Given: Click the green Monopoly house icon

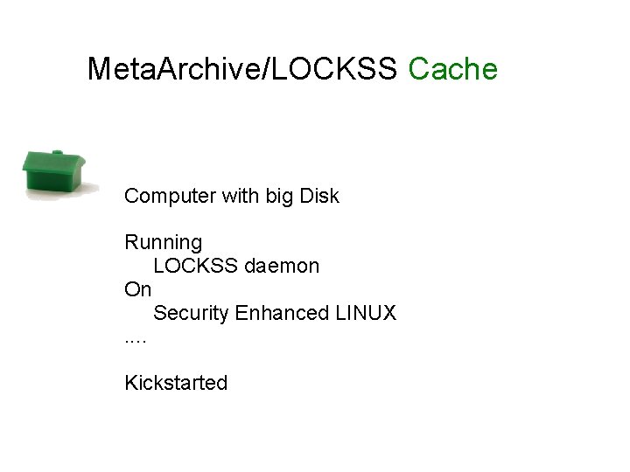Looking at the screenshot, I should click(54, 172).
